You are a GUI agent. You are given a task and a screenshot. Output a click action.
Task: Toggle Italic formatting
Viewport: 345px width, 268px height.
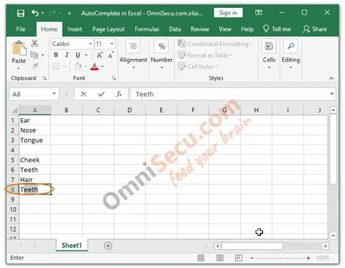pyautogui.click(x=67, y=55)
